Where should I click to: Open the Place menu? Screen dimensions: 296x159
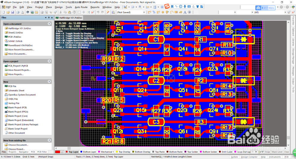pyautogui.click(x=49, y=7)
